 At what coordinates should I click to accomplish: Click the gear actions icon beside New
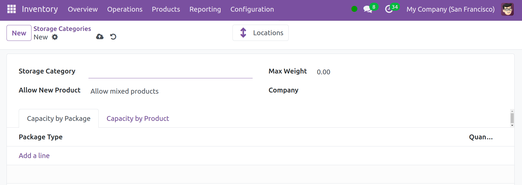(55, 37)
